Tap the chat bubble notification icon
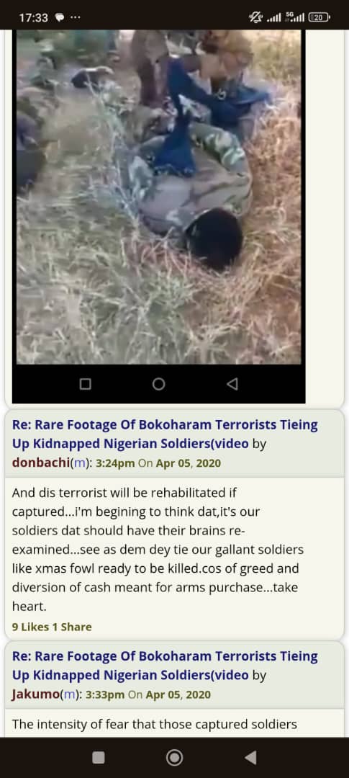Screen dimensions: 349x778 tap(59, 17)
